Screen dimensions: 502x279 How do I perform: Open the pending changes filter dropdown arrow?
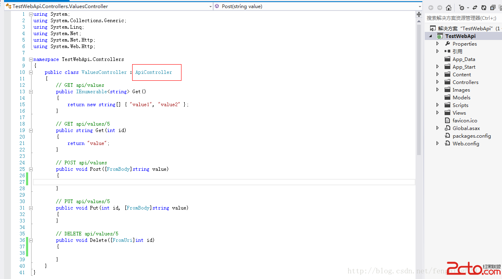[x=468, y=8]
